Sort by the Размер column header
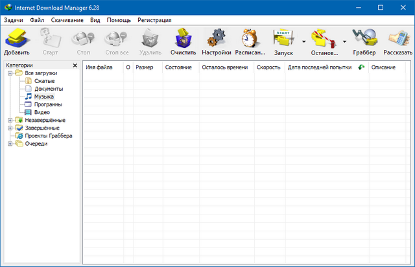415x267 pixels. 144,67
